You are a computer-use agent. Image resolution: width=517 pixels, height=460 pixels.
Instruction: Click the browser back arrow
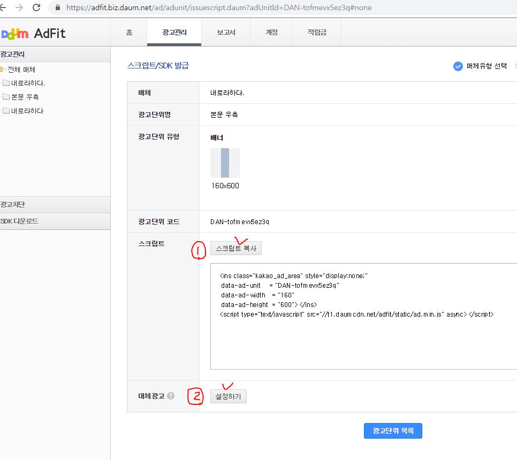click(x=3, y=7)
